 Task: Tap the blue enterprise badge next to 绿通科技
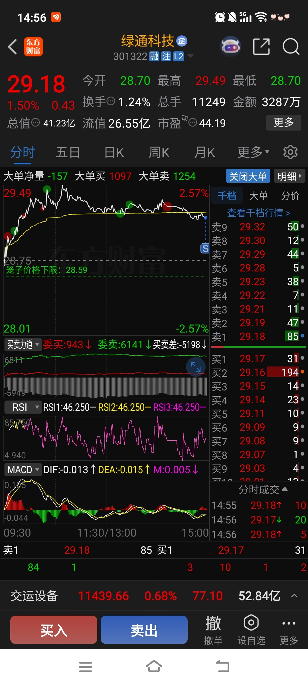(182, 41)
